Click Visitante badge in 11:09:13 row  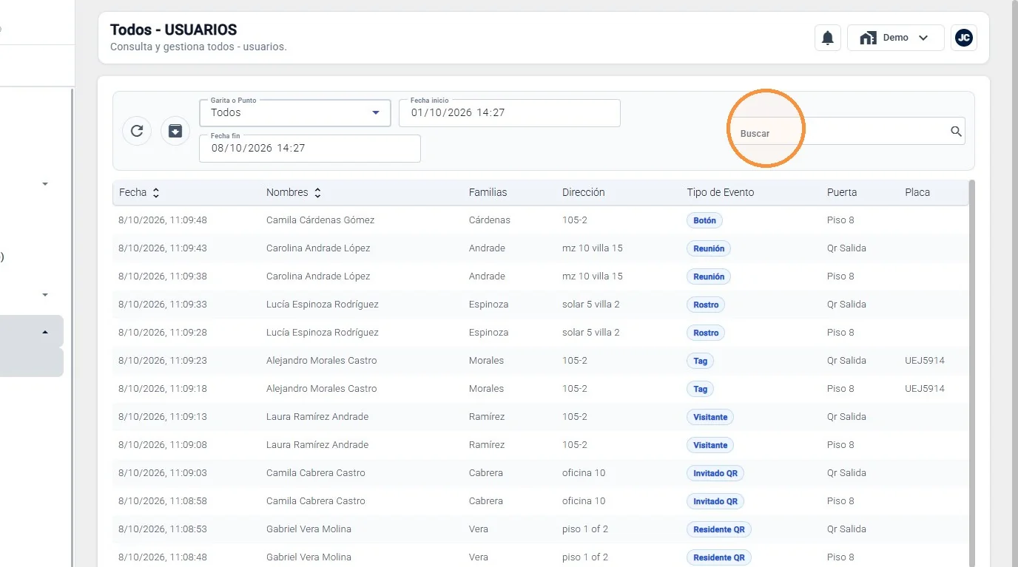(x=710, y=417)
